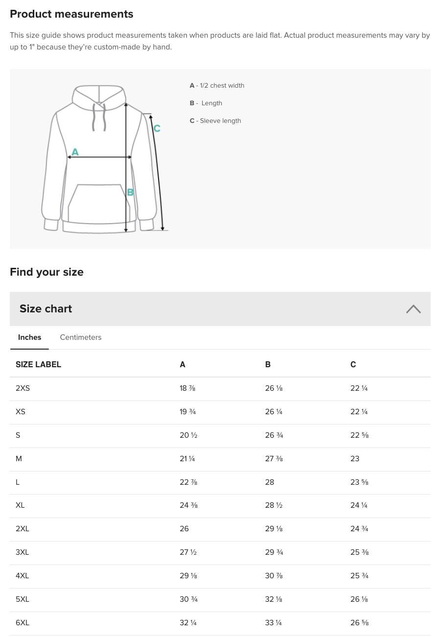The height and width of the screenshot is (637, 438).
Task: Select the SIZE LABEL column header
Action: tap(38, 365)
